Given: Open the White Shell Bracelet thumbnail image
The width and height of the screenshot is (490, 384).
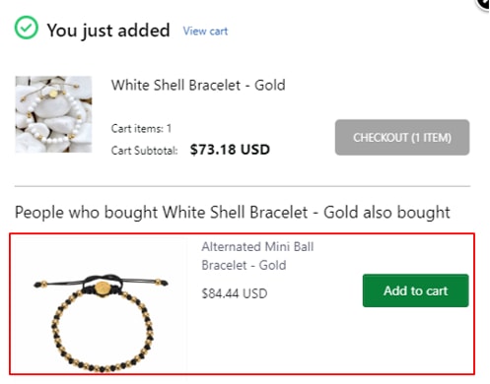Looking at the screenshot, I should point(53,114).
